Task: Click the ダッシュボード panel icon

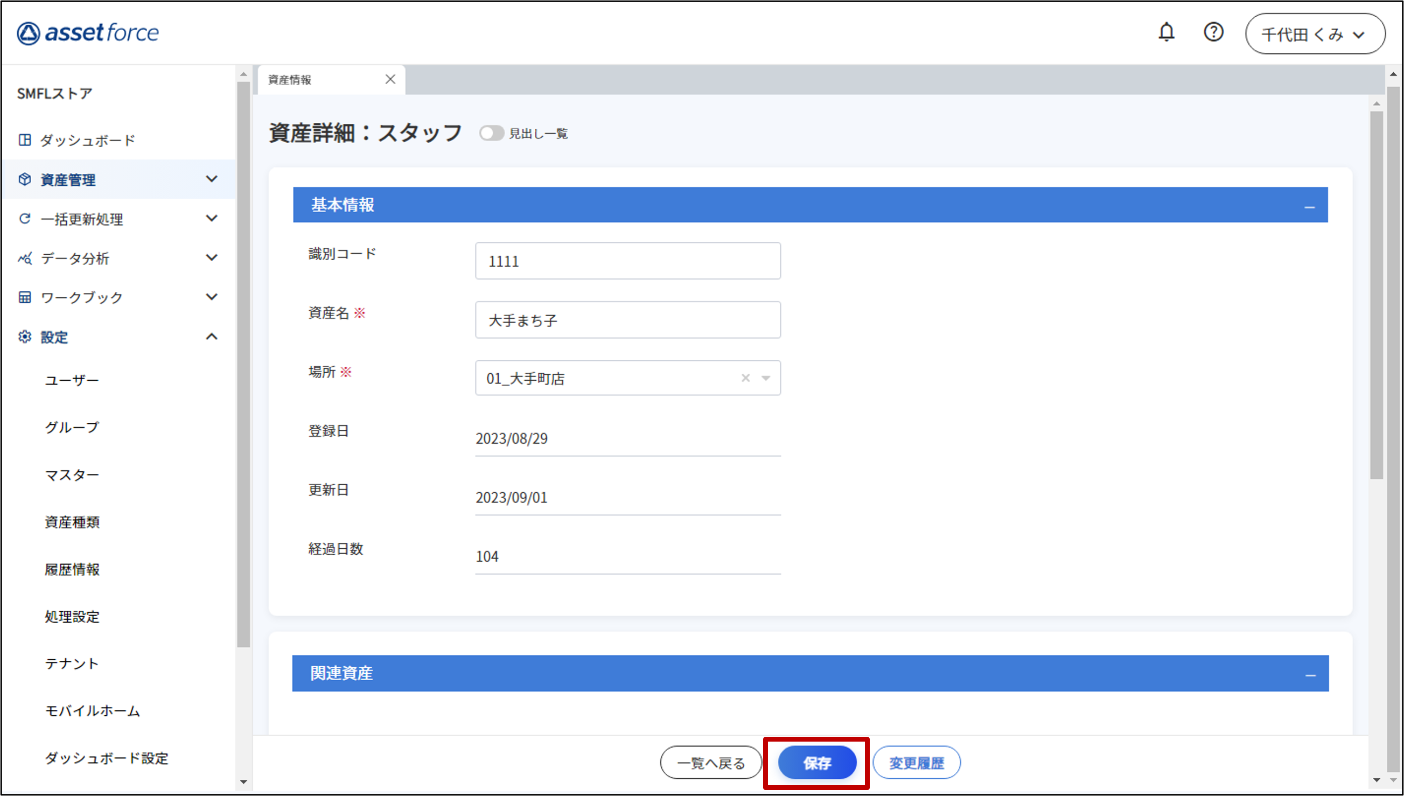Action: pos(25,140)
